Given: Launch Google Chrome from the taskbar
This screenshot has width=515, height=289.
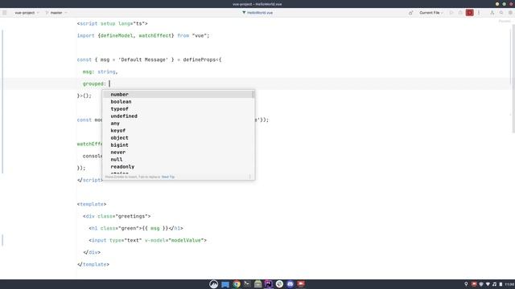Looking at the screenshot, I should 236,284.
